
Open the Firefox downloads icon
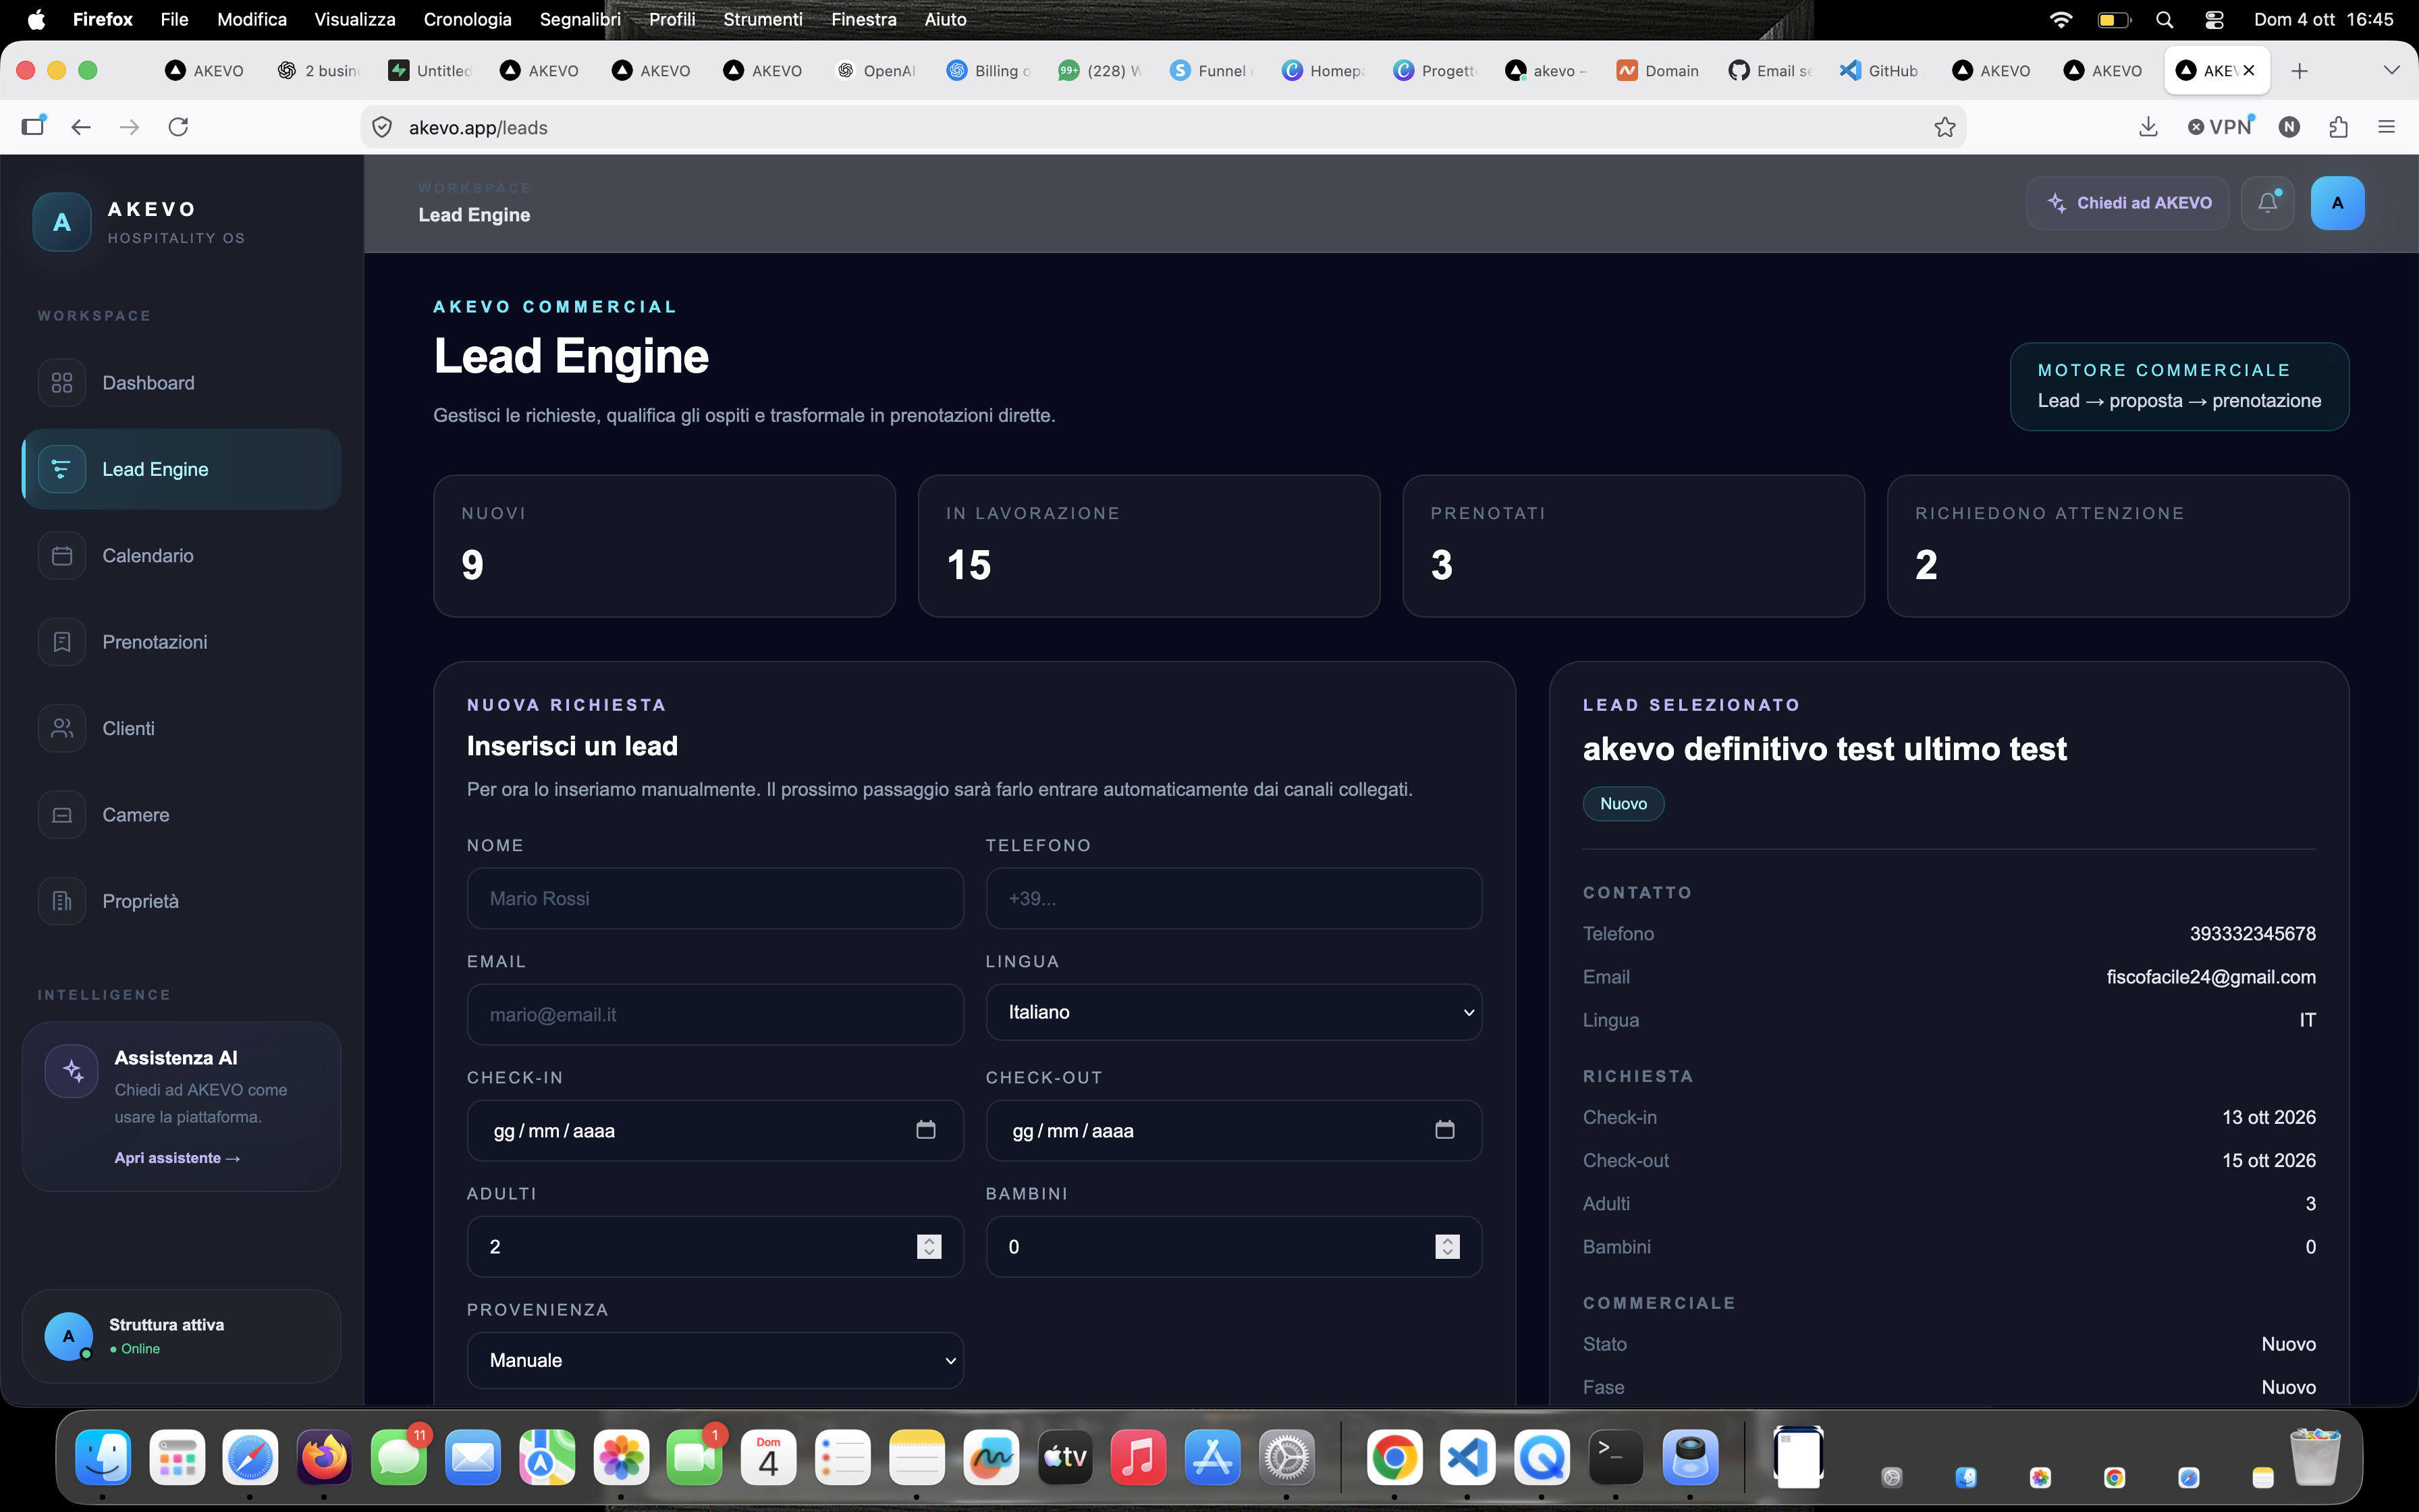point(2148,127)
